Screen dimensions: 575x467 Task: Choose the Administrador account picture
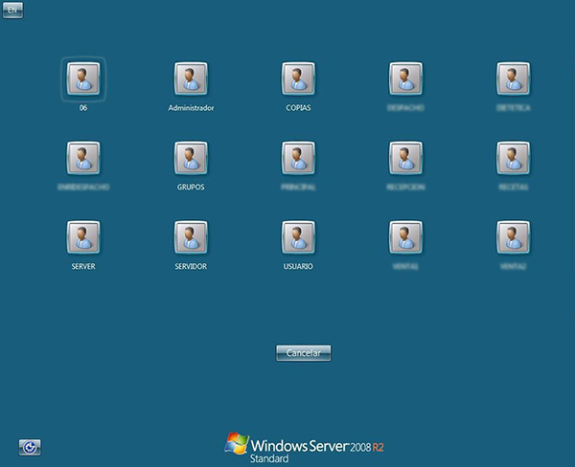tap(191, 78)
